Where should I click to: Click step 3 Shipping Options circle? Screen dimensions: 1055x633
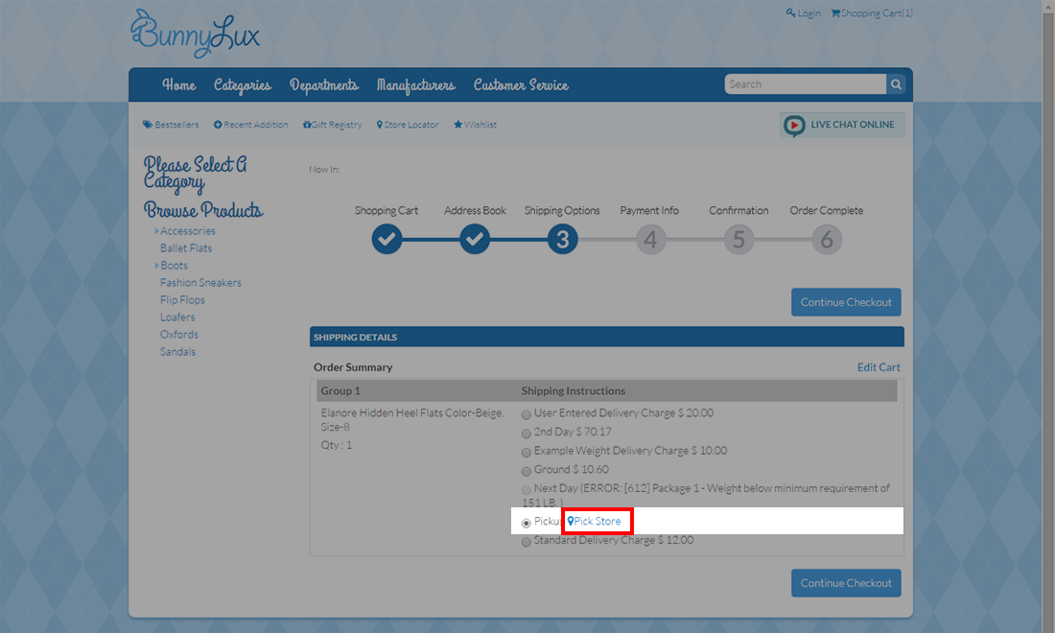point(562,239)
